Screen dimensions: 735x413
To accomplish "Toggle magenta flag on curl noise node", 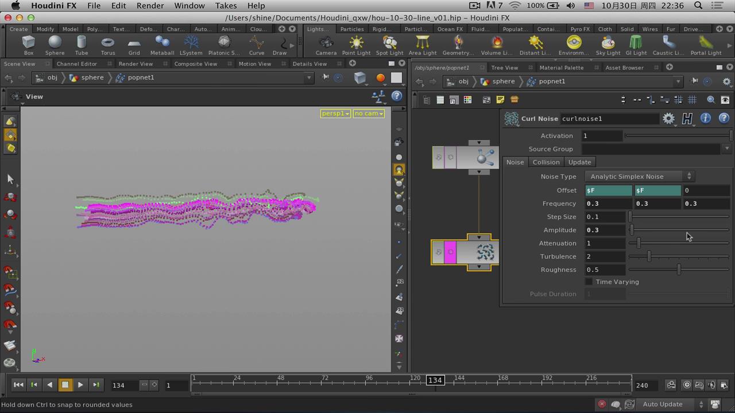I will (x=450, y=252).
